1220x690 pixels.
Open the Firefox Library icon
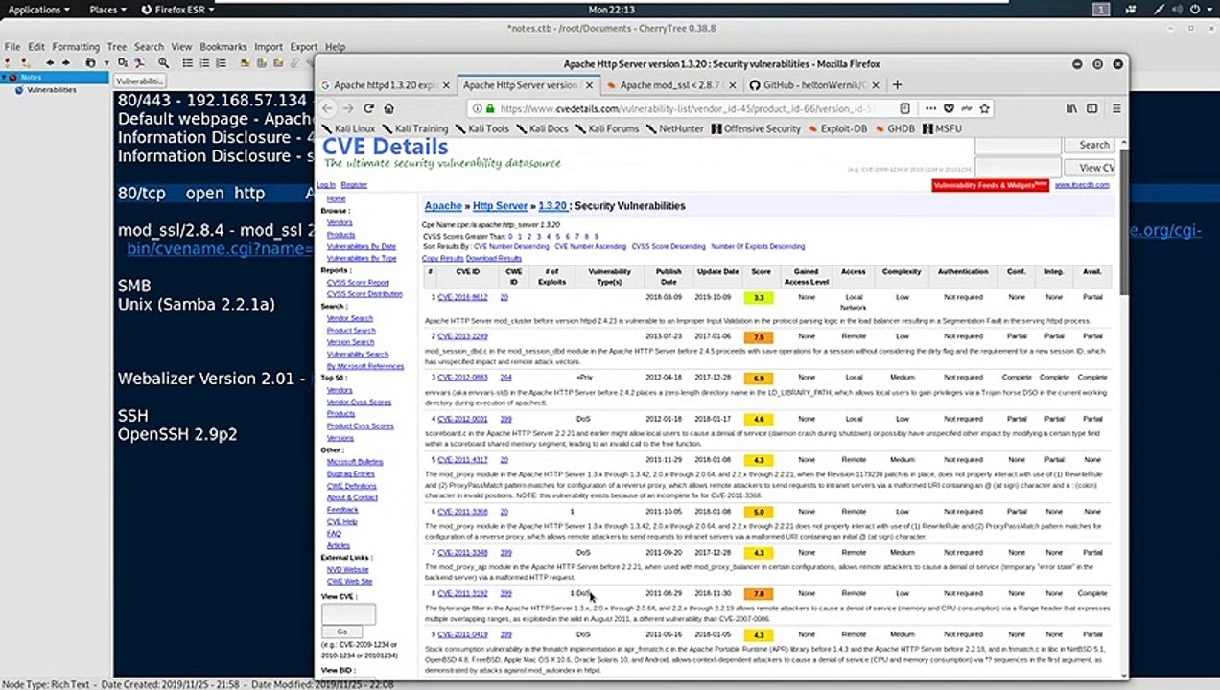point(1071,108)
